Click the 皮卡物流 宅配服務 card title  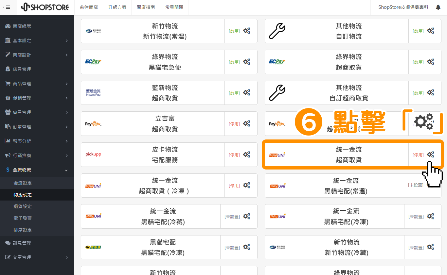coord(165,154)
